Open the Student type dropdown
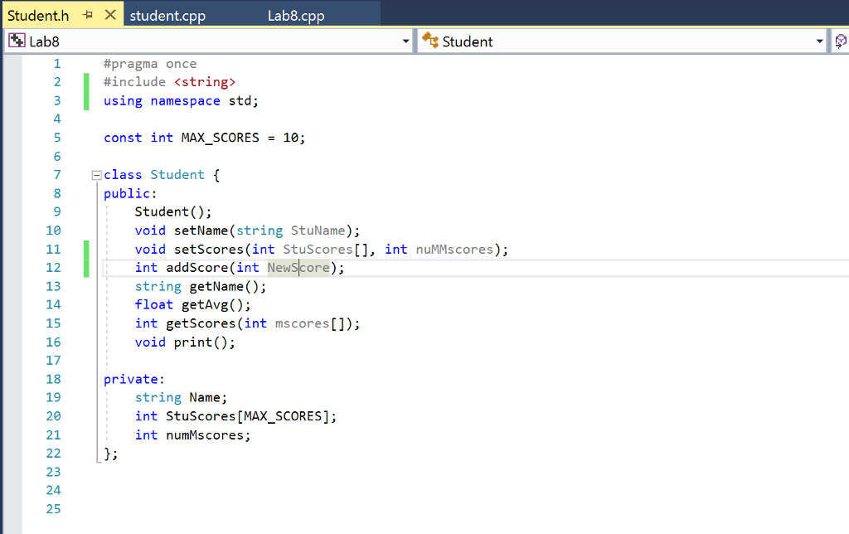Screen dimensions: 849x534 [x=819, y=40]
